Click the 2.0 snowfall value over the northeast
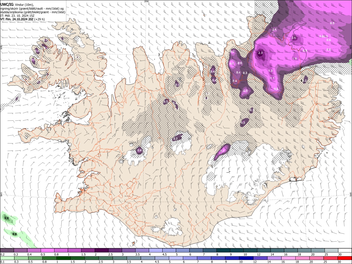 point(294,38)
